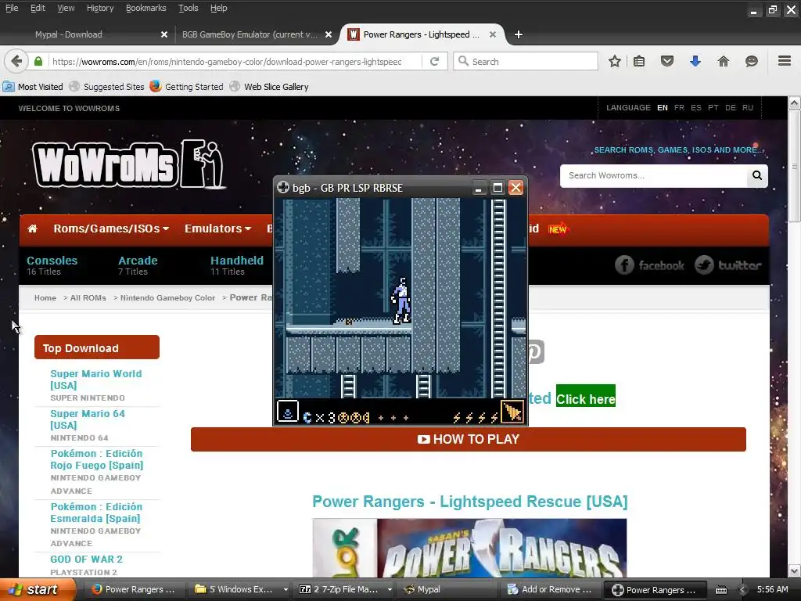This screenshot has width=801, height=601.
Task: Switch to the BGB GameBoy Emulator tab
Action: coord(256,34)
